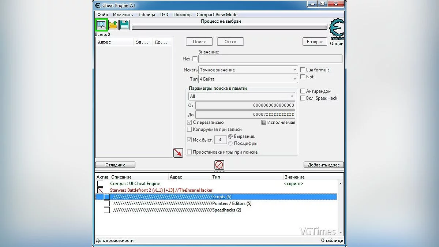The width and height of the screenshot is (439, 247).
Task: Click Compact View Mode in menu bar
Action: point(217,14)
